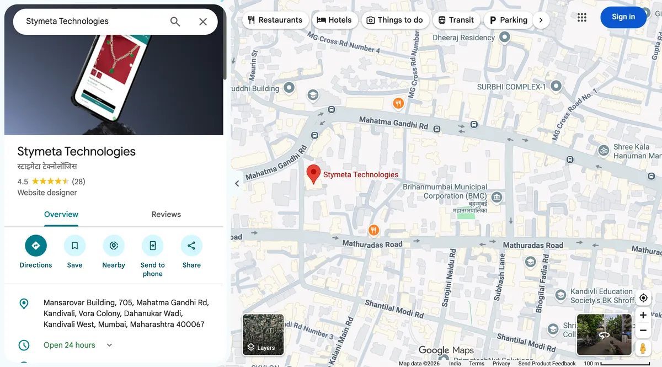This screenshot has width=662, height=367.
Task: Click the Dheeraj Residency map marker
Action: [504, 37]
